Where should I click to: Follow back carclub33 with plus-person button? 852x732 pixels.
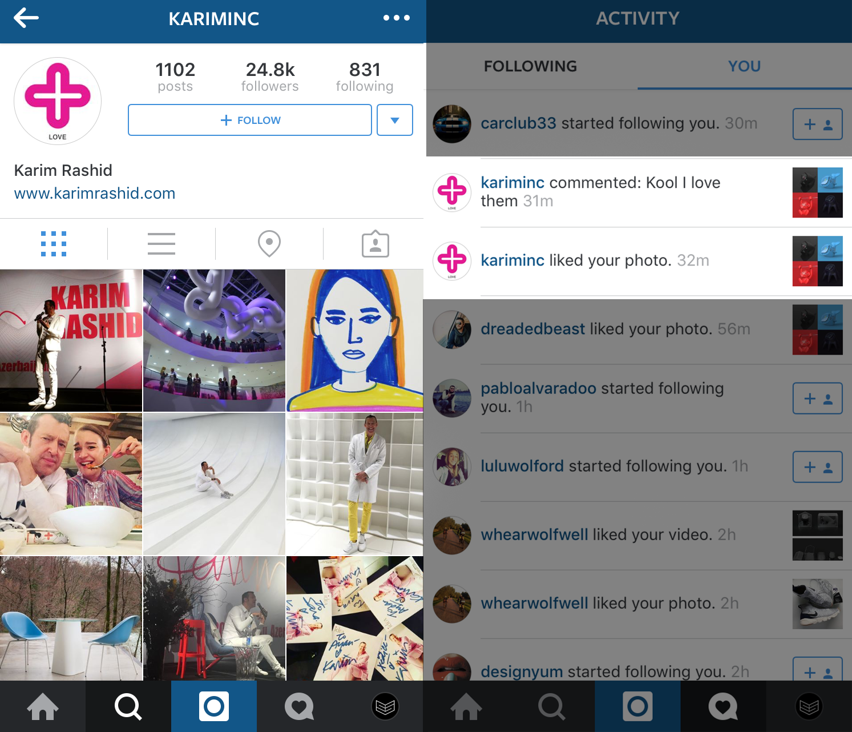818,124
